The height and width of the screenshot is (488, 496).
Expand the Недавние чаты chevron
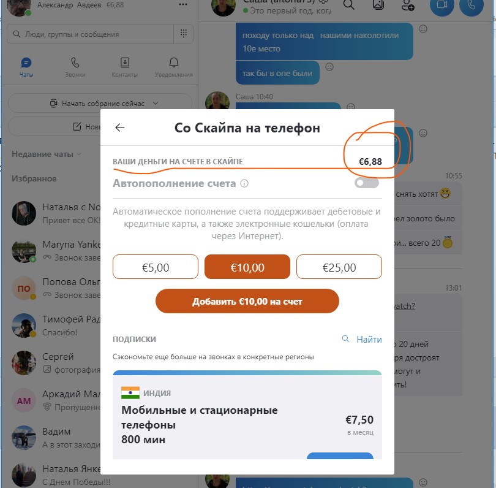[x=79, y=154]
